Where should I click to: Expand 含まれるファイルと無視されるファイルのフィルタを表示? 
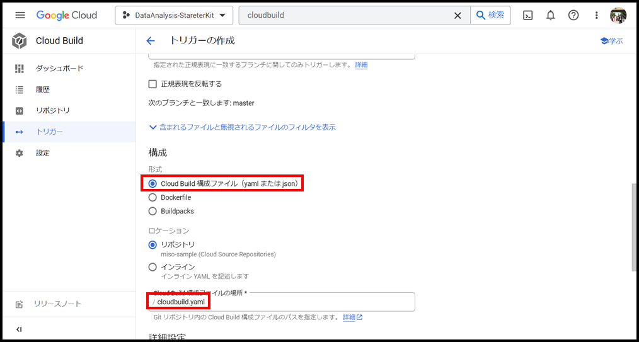[x=242, y=127]
